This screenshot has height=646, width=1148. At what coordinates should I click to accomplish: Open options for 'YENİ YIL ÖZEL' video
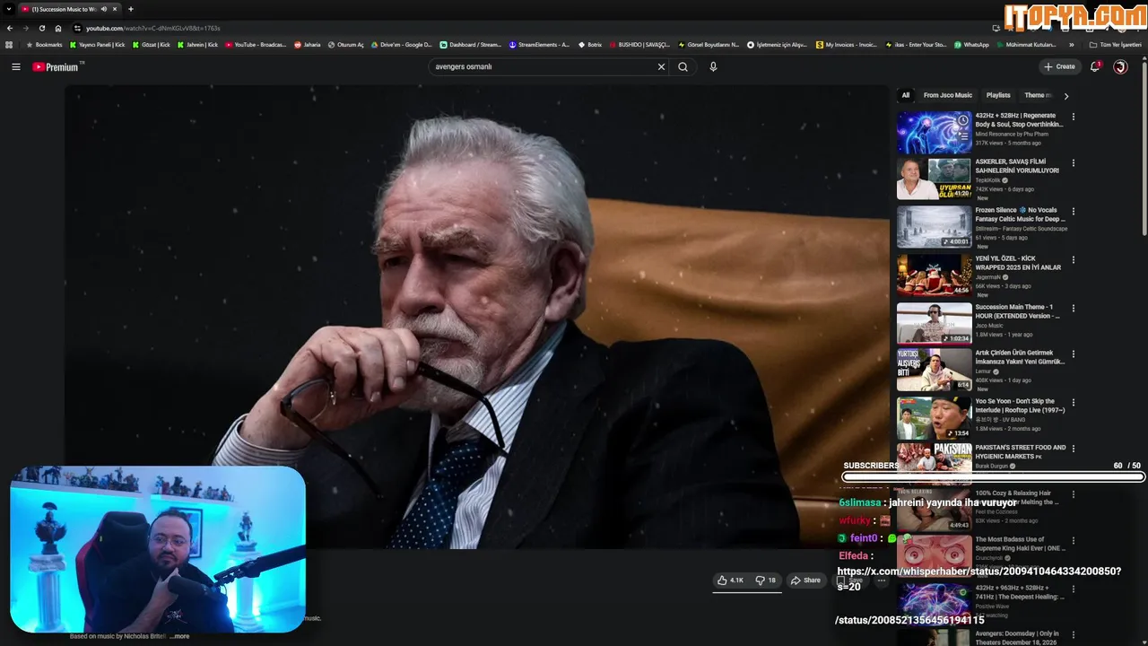(1073, 259)
